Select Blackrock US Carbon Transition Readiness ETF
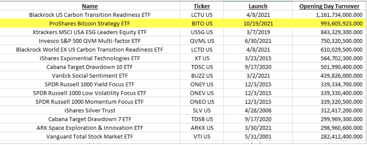The width and height of the screenshot is (367, 145). point(90,15)
